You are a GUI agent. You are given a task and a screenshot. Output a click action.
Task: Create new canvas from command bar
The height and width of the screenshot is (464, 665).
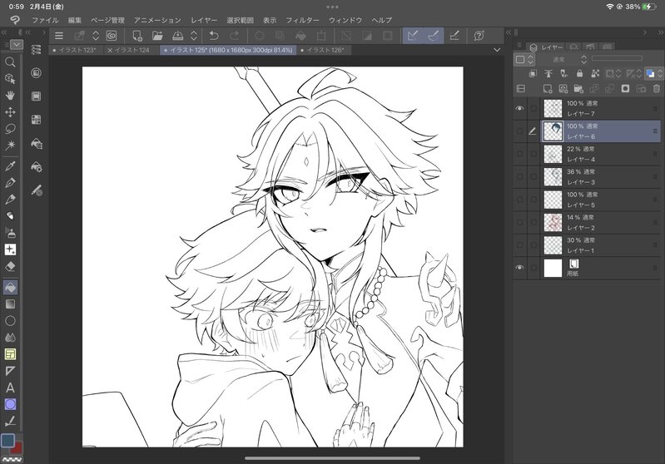(137, 36)
